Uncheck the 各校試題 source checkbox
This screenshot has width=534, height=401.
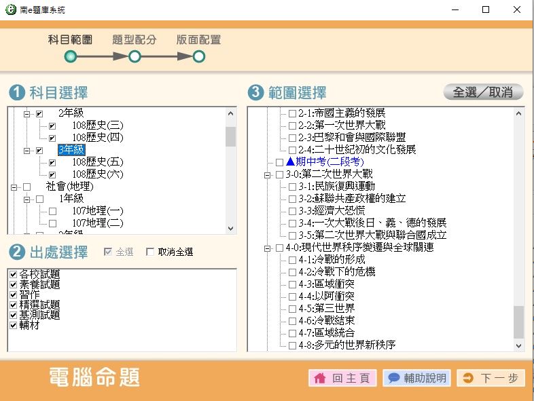pyautogui.click(x=14, y=274)
